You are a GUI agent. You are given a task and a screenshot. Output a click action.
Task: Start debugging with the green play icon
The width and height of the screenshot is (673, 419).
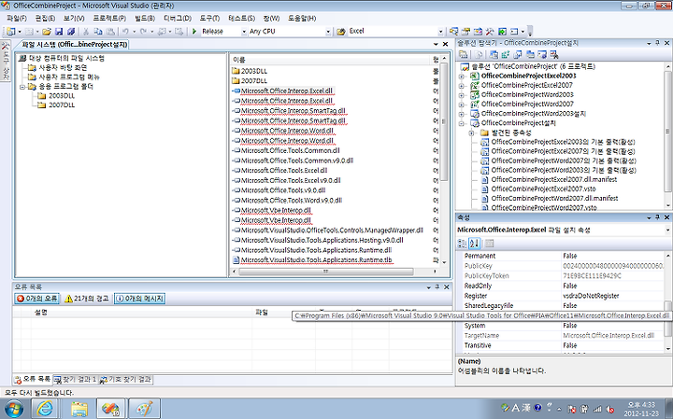coord(194,32)
